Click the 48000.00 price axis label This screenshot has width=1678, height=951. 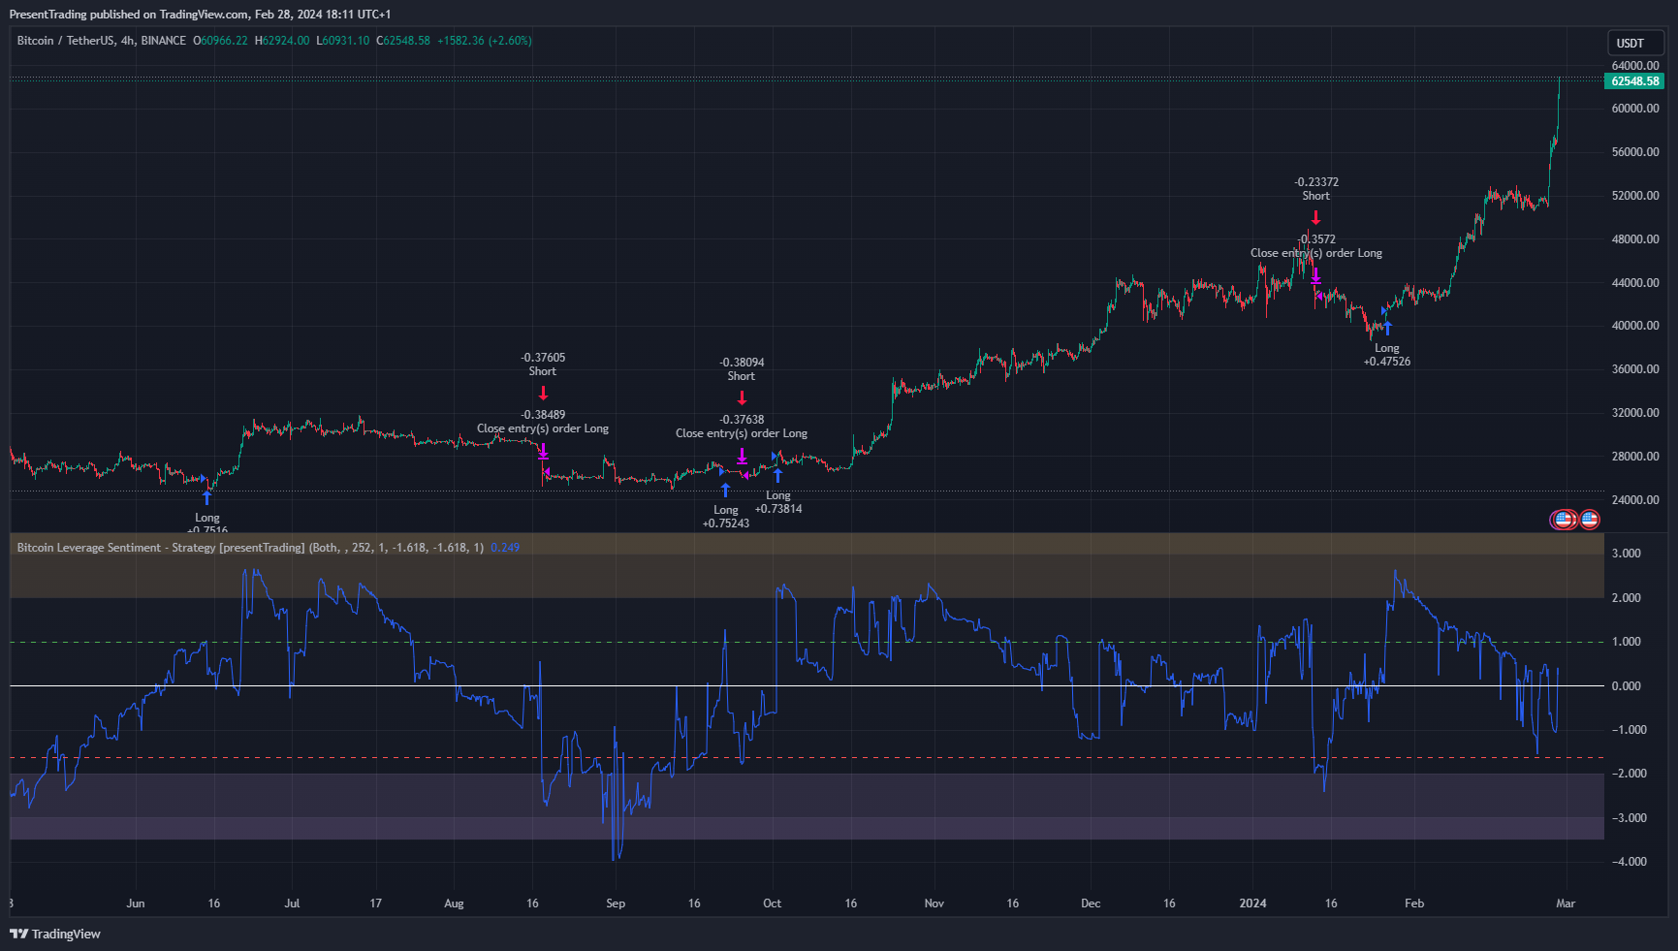click(1635, 239)
